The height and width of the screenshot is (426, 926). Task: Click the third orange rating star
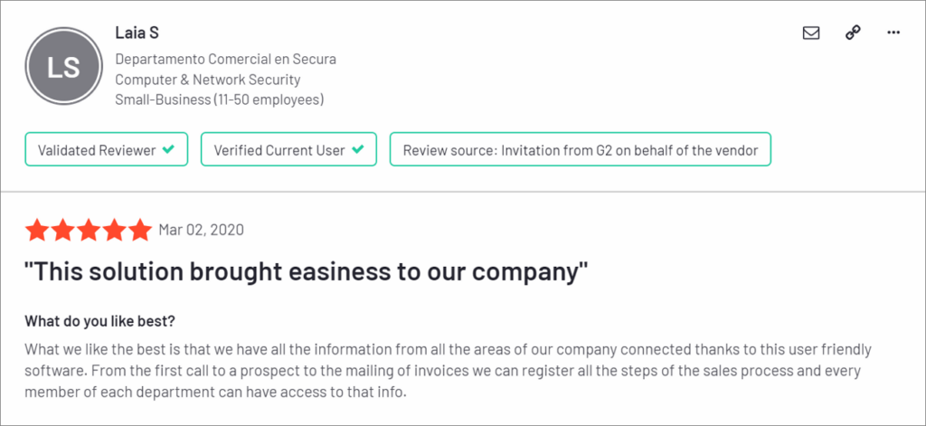click(89, 230)
